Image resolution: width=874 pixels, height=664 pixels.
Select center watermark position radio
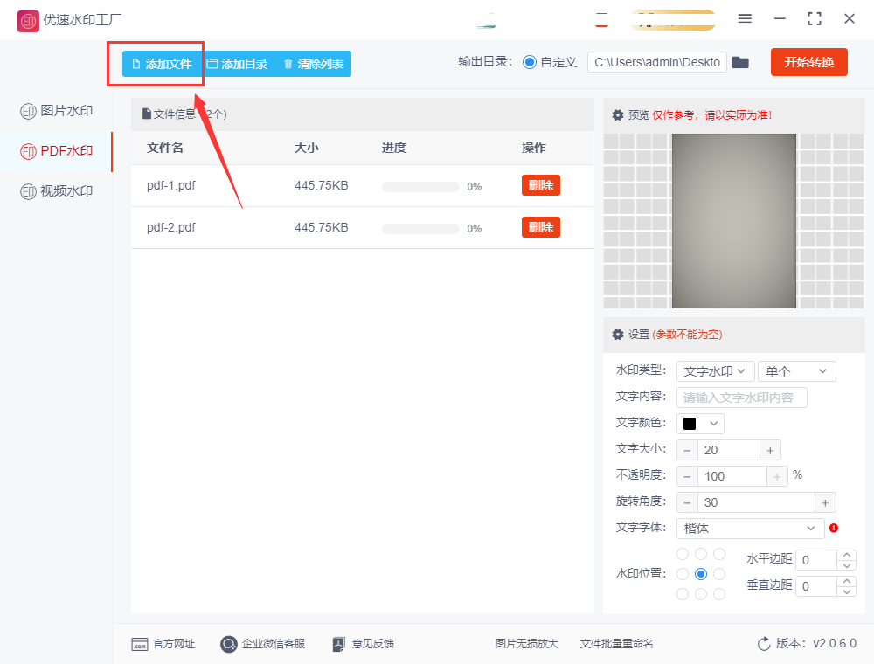point(701,574)
